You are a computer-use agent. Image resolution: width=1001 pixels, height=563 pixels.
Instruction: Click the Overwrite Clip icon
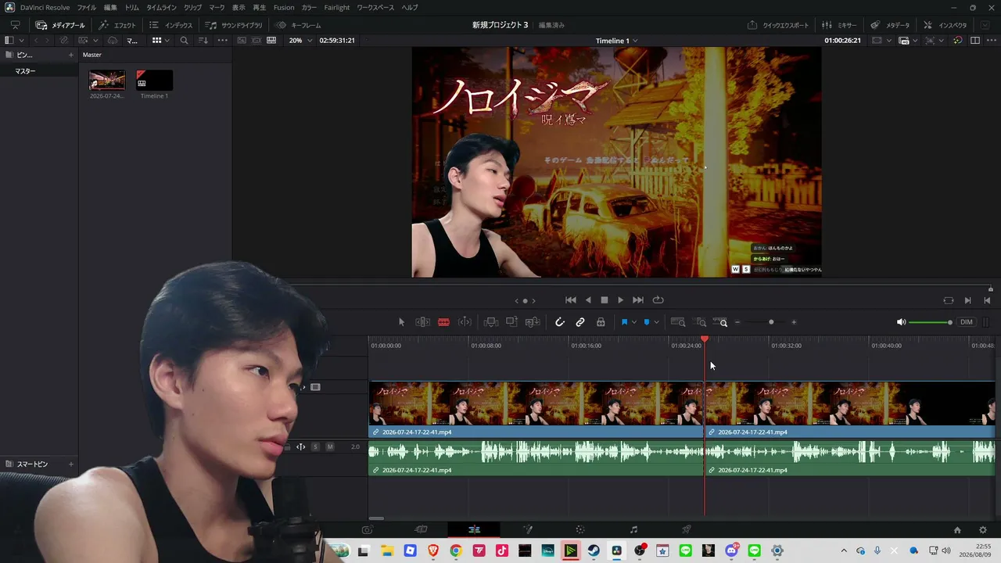click(x=511, y=322)
